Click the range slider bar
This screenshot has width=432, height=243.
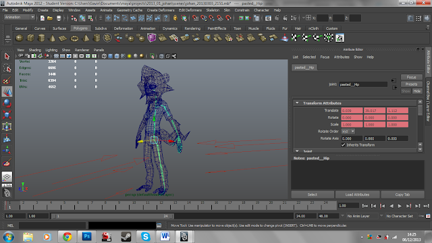113,216
